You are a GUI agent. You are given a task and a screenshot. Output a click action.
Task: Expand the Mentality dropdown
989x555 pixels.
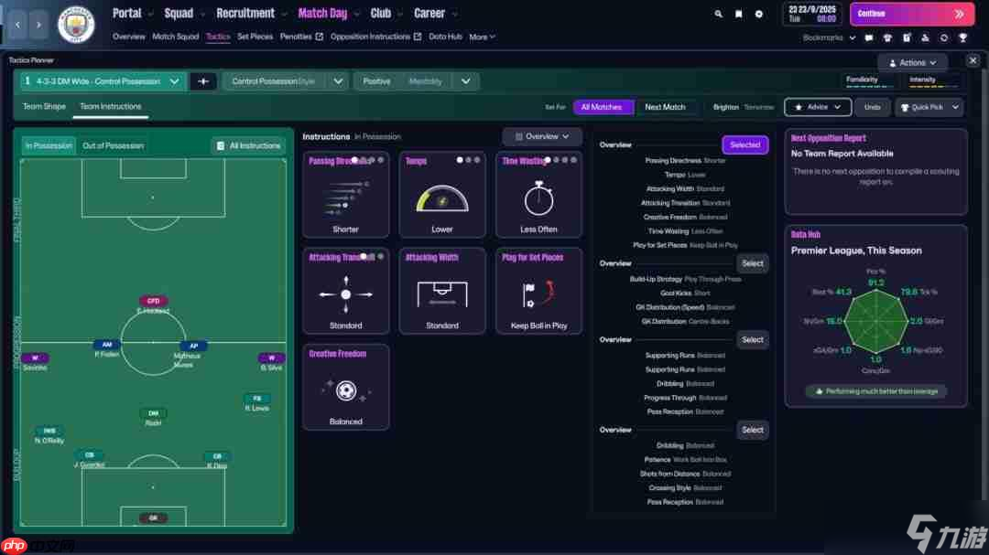tap(465, 81)
